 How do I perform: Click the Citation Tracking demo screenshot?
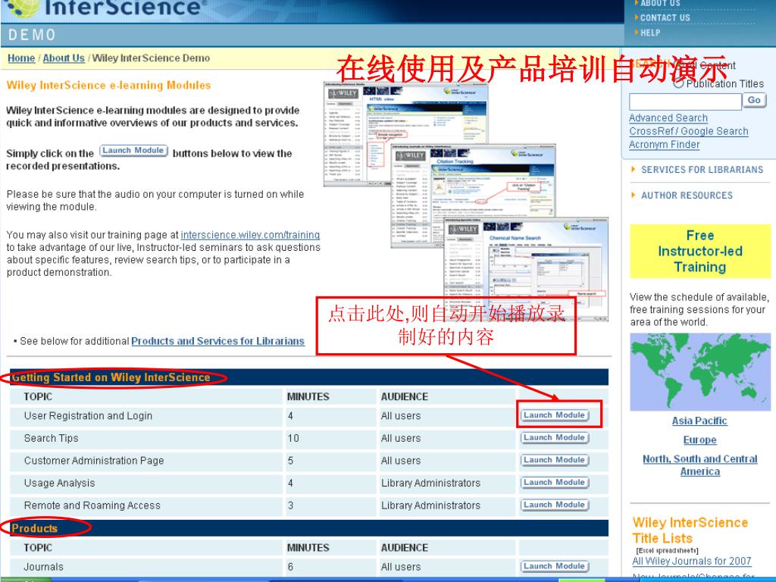[x=473, y=196]
